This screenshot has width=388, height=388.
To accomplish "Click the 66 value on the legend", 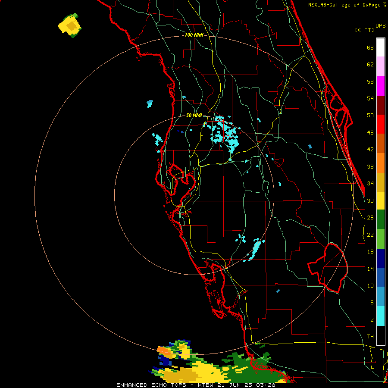I will pos(370,48).
